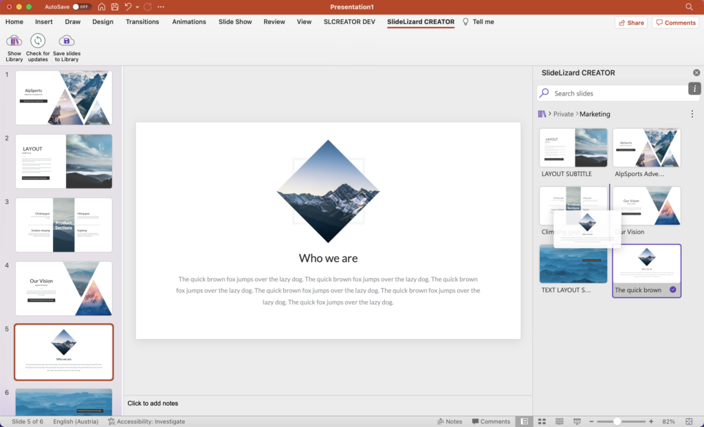Image resolution: width=704 pixels, height=427 pixels.
Task: Toggle the AutoSave switch
Action: click(82, 7)
